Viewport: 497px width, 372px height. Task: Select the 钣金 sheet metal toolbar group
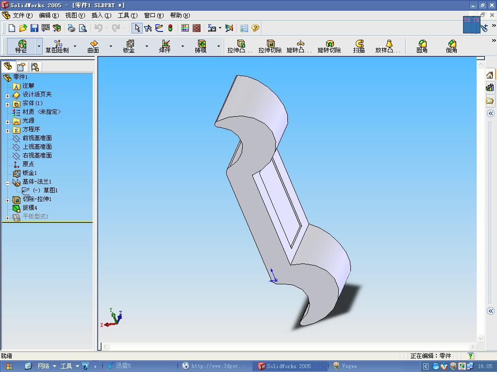129,46
